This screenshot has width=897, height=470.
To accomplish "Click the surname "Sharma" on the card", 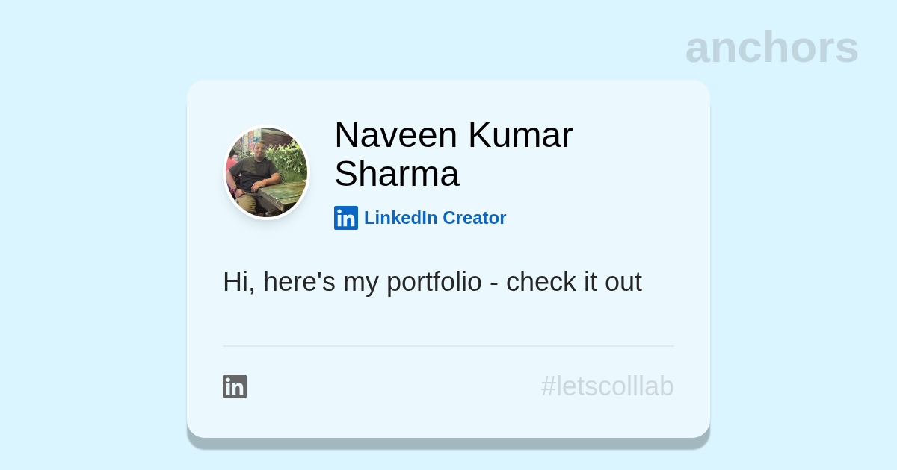I will 396,174.
